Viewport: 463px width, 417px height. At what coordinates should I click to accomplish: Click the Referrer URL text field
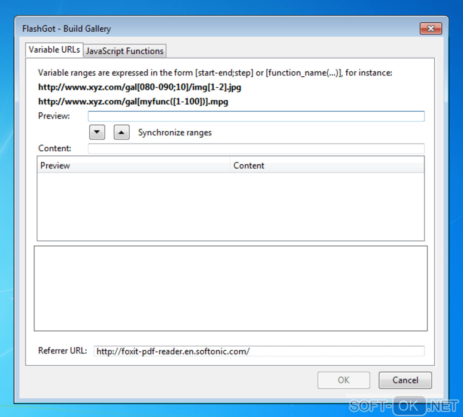[x=259, y=351]
